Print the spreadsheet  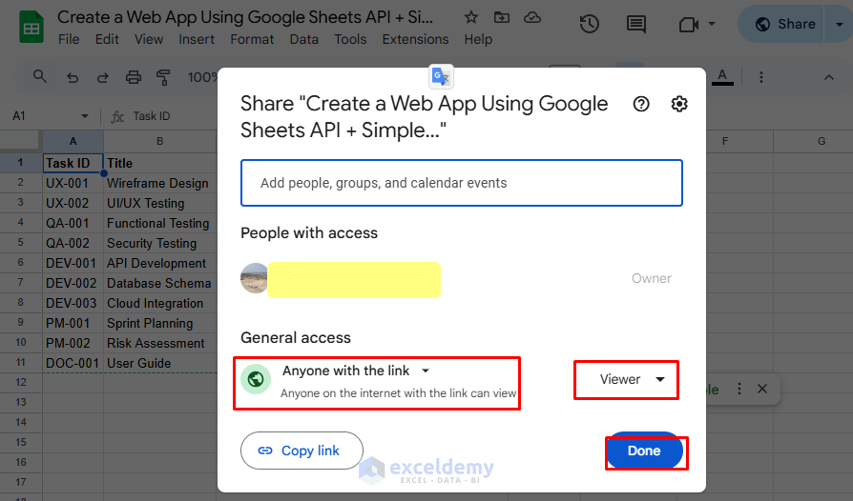134,77
